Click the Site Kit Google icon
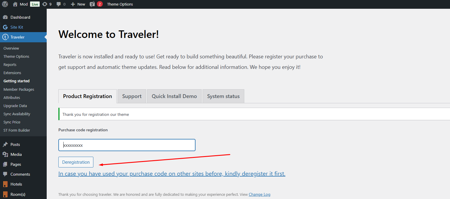The height and width of the screenshot is (199, 450). click(x=5, y=27)
